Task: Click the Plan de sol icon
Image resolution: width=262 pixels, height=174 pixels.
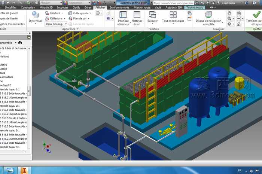Action: (70, 18)
